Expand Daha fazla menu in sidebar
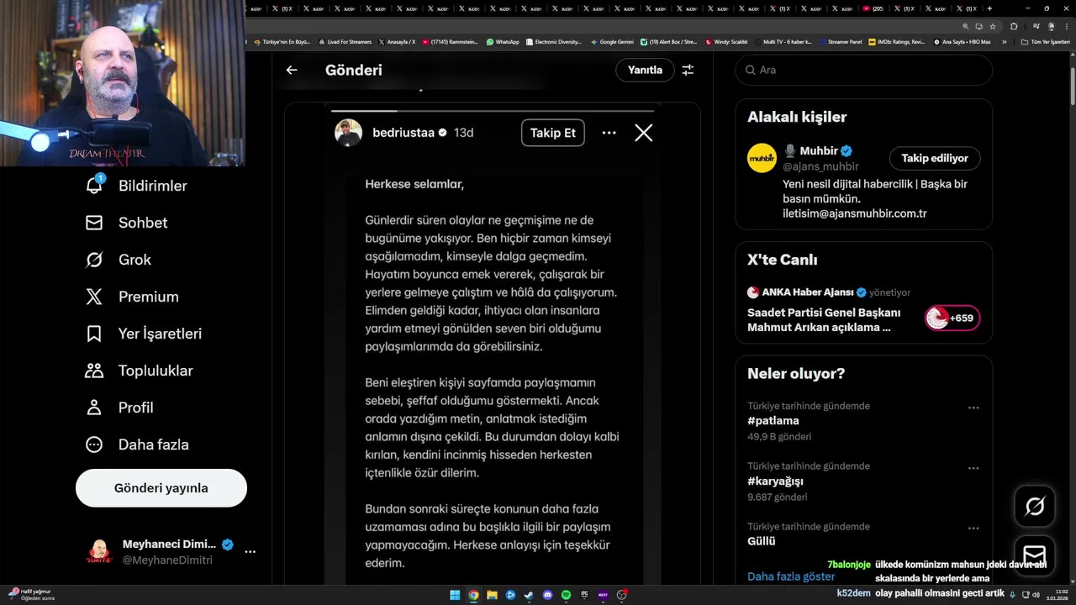The image size is (1076, 605). click(x=136, y=445)
